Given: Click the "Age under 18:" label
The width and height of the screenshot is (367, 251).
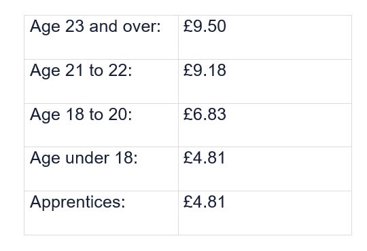Looking at the screenshot, I should (84, 158).
